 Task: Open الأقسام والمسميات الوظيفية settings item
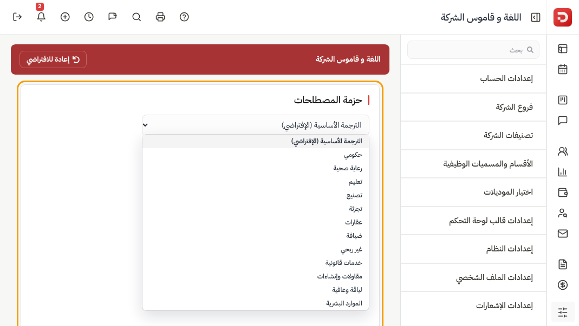pyautogui.click(x=473, y=164)
